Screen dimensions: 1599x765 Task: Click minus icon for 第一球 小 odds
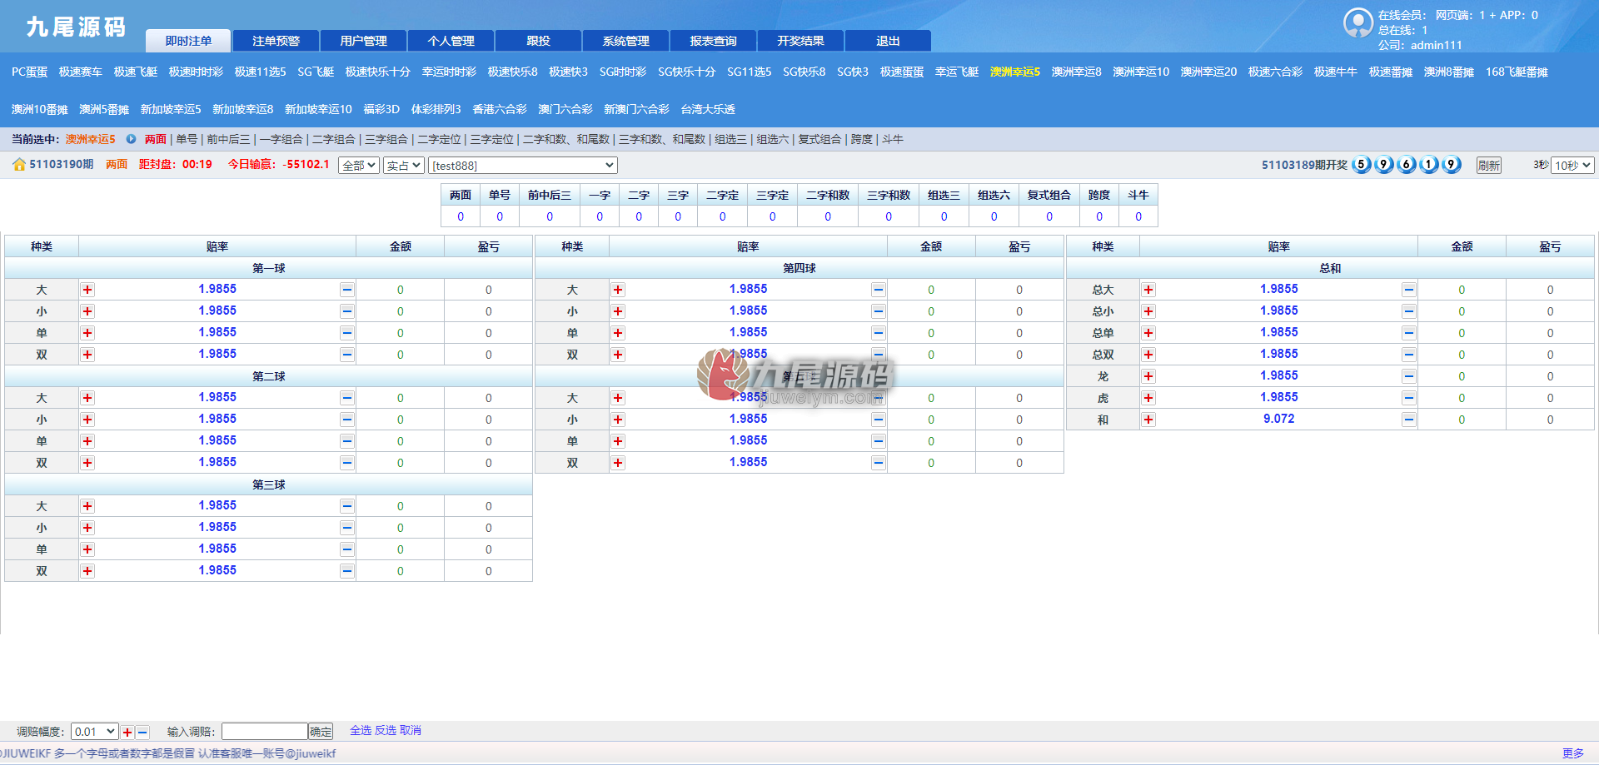point(347,311)
